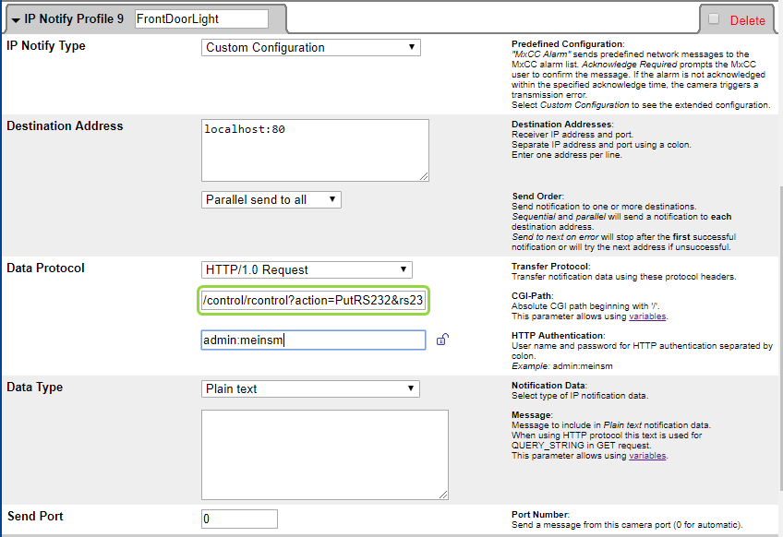Open the HTTP/1.0 Request protocol dropdown
The height and width of the screenshot is (537, 783).
click(307, 270)
